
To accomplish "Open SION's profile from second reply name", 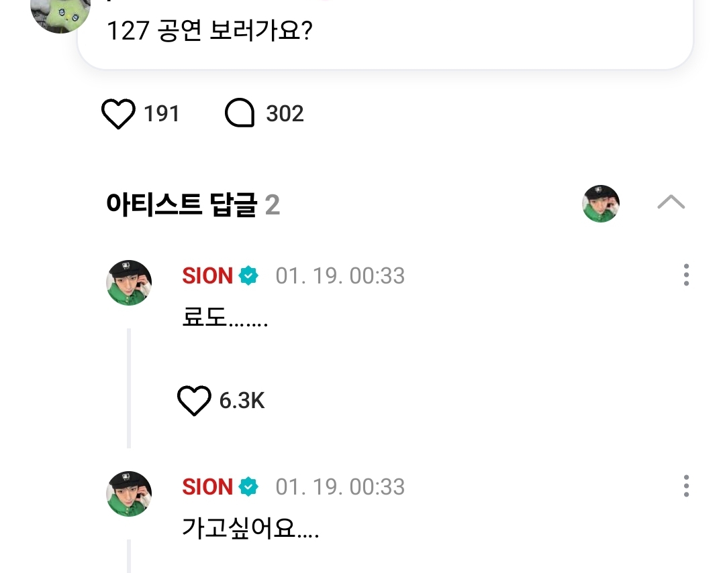I will [x=207, y=487].
